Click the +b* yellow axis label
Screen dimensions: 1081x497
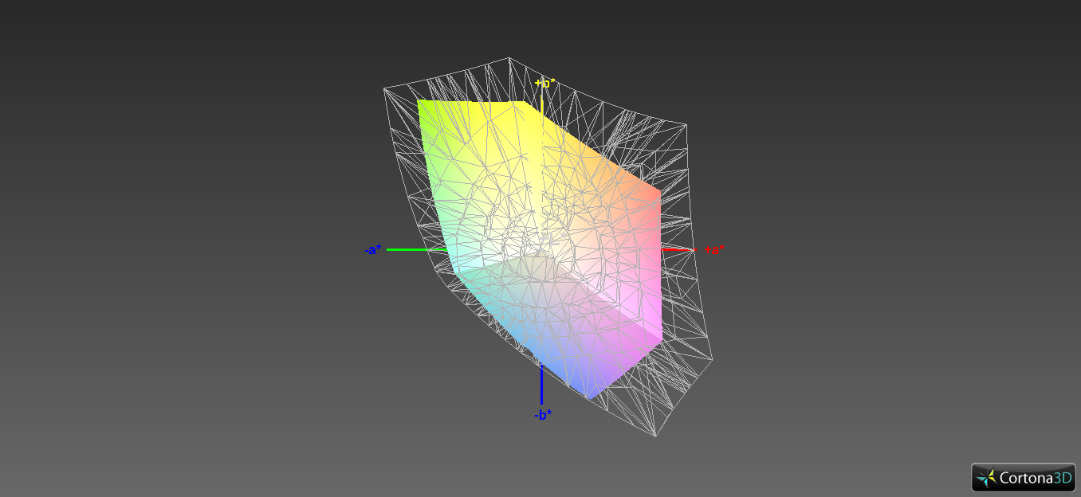click(x=544, y=84)
